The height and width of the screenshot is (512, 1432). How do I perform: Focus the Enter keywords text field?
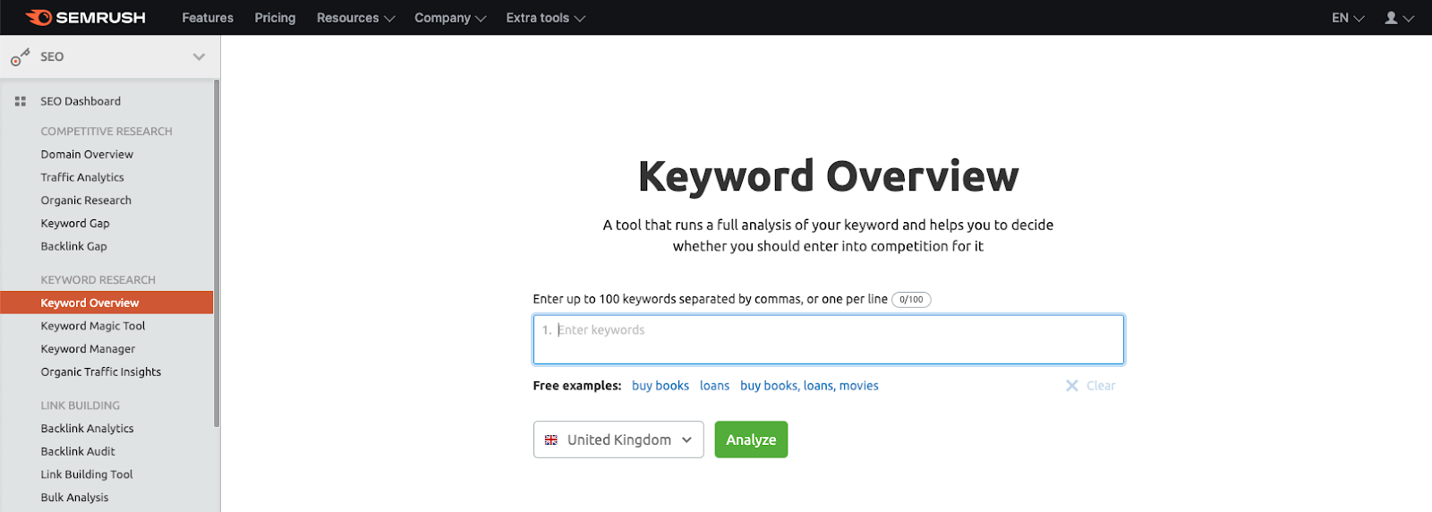coord(829,339)
